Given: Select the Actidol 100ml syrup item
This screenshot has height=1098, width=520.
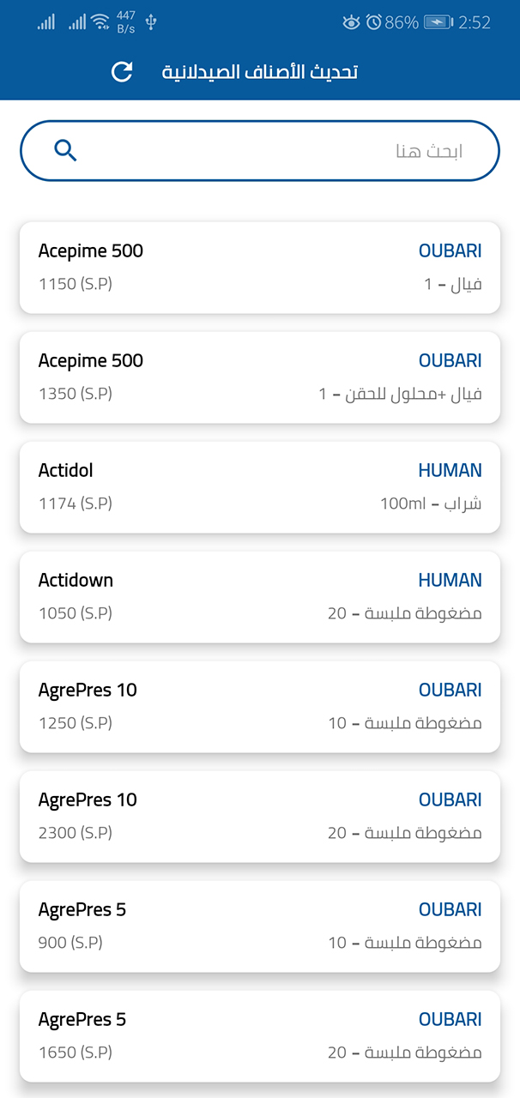Looking at the screenshot, I should pyautogui.click(x=260, y=487).
